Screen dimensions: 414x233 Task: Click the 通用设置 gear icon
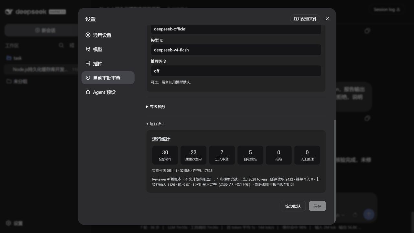pos(88,35)
